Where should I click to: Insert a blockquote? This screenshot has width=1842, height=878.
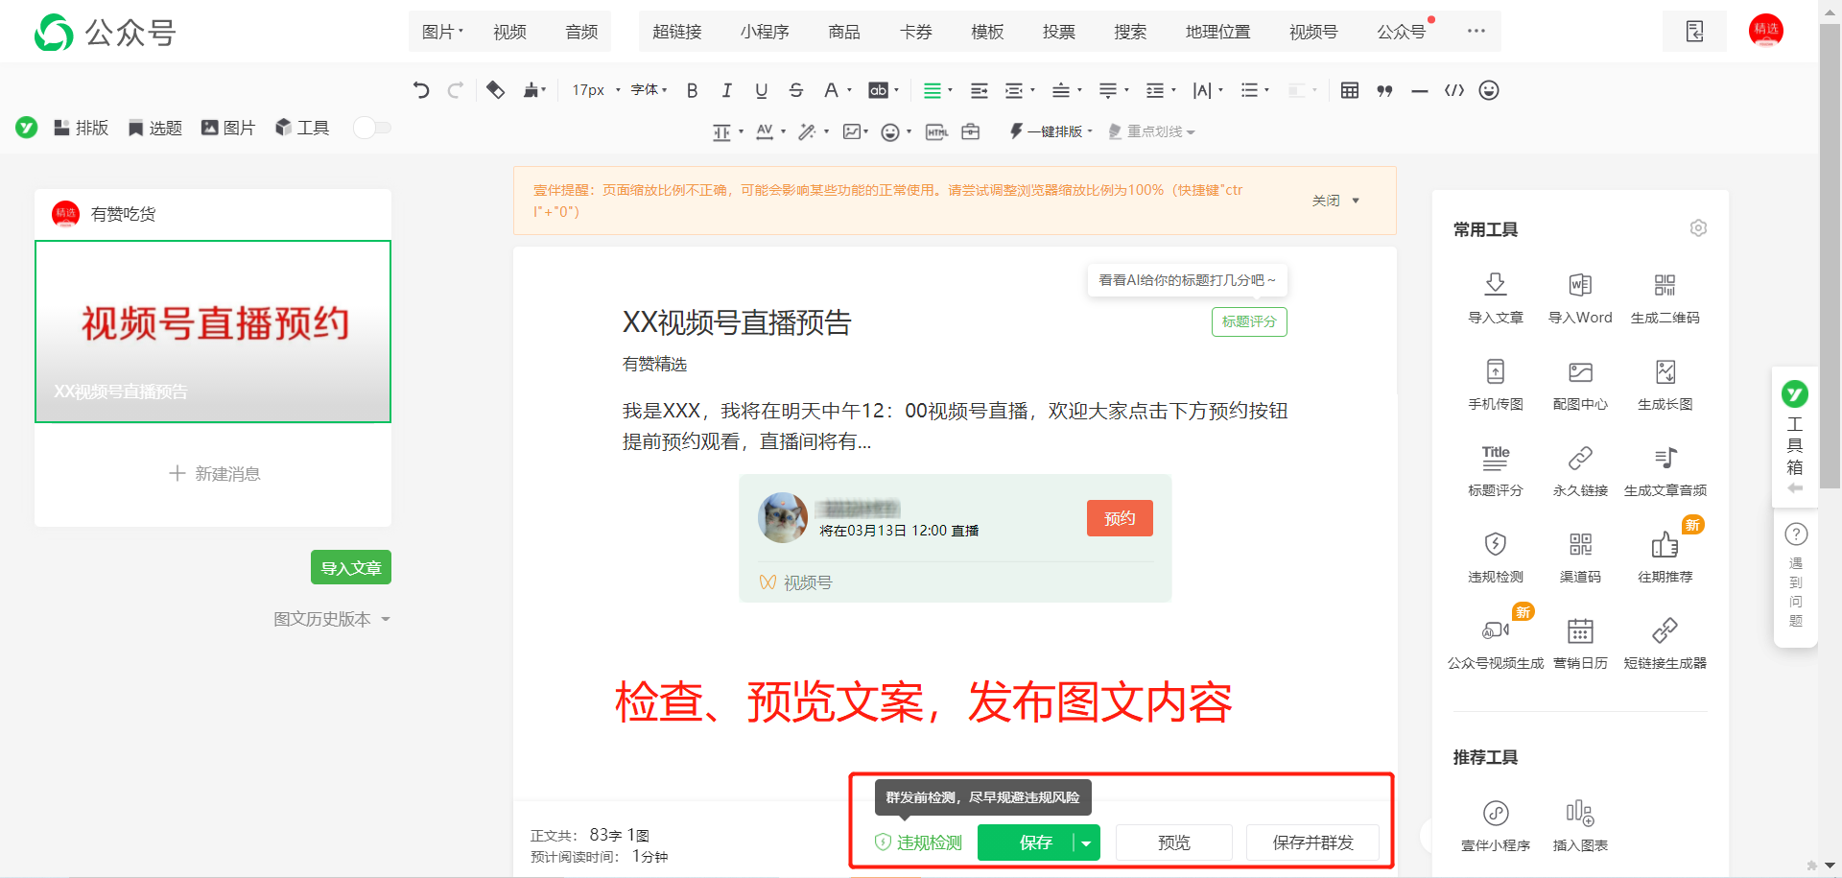coord(1384,90)
